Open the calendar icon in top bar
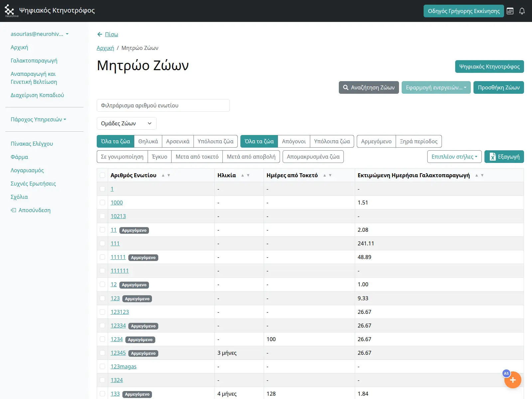The image size is (532, 399). (510, 11)
